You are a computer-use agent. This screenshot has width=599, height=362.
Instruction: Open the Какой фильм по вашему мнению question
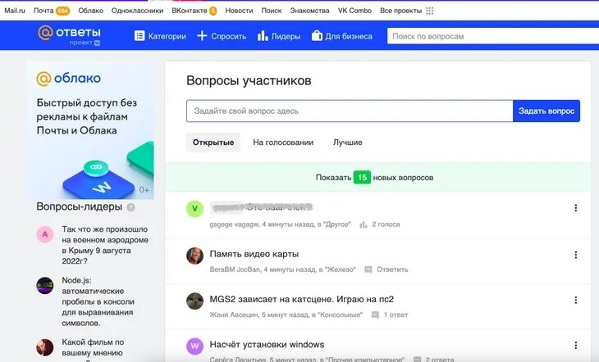pyautogui.click(x=93, y=349)
